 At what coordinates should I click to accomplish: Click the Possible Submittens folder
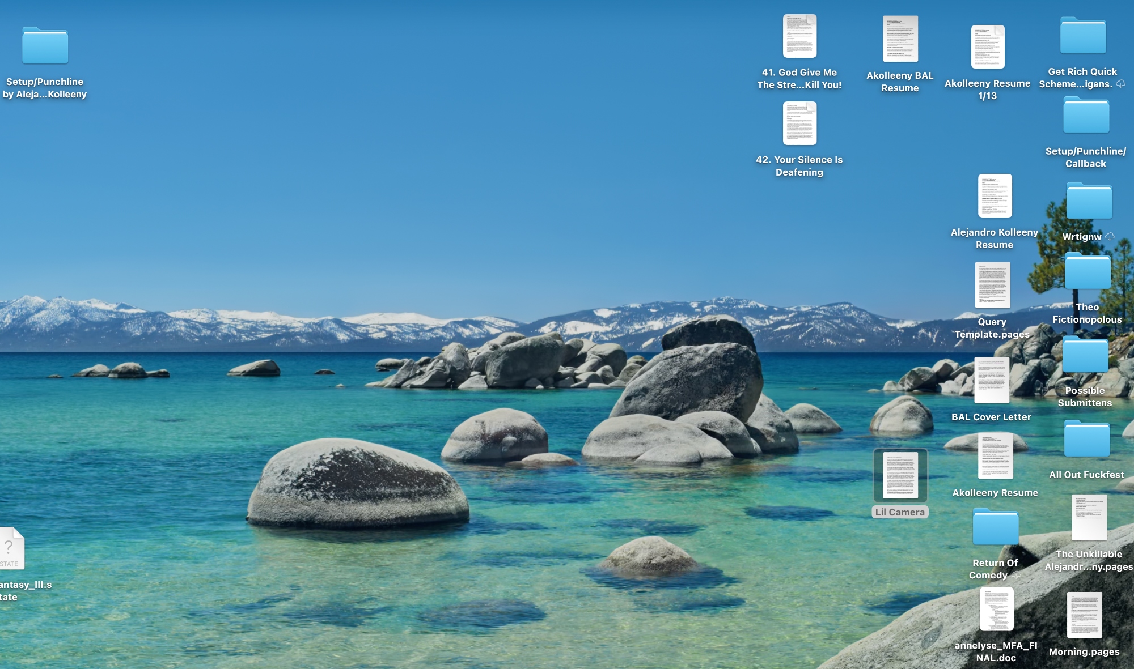(1085, 355)
